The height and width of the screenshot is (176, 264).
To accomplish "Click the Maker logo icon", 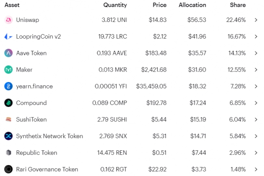I will click(x=9, y=70).
